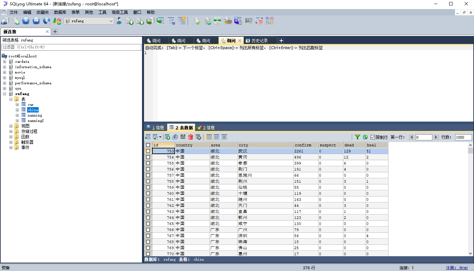Refresh the table data with green icon

365,137
